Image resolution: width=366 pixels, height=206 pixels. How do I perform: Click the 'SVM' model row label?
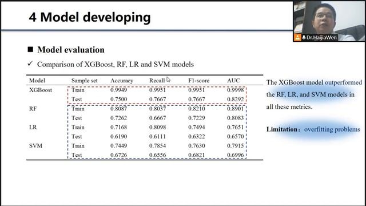click(35, 146)
